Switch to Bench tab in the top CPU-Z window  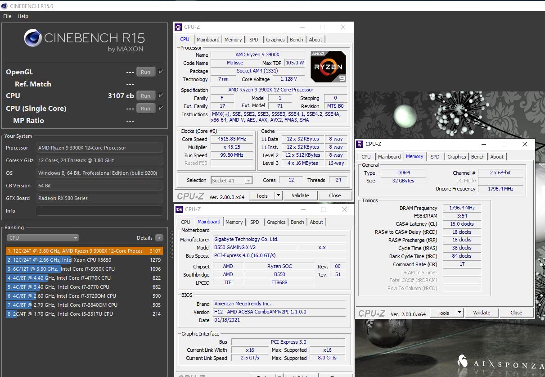point(297,40)
